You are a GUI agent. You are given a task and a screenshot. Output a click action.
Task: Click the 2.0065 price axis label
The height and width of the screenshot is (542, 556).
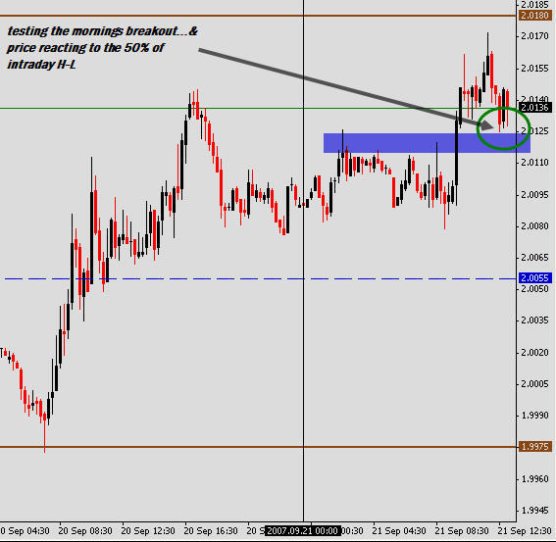pyautogui.click(x=535, y=258)
